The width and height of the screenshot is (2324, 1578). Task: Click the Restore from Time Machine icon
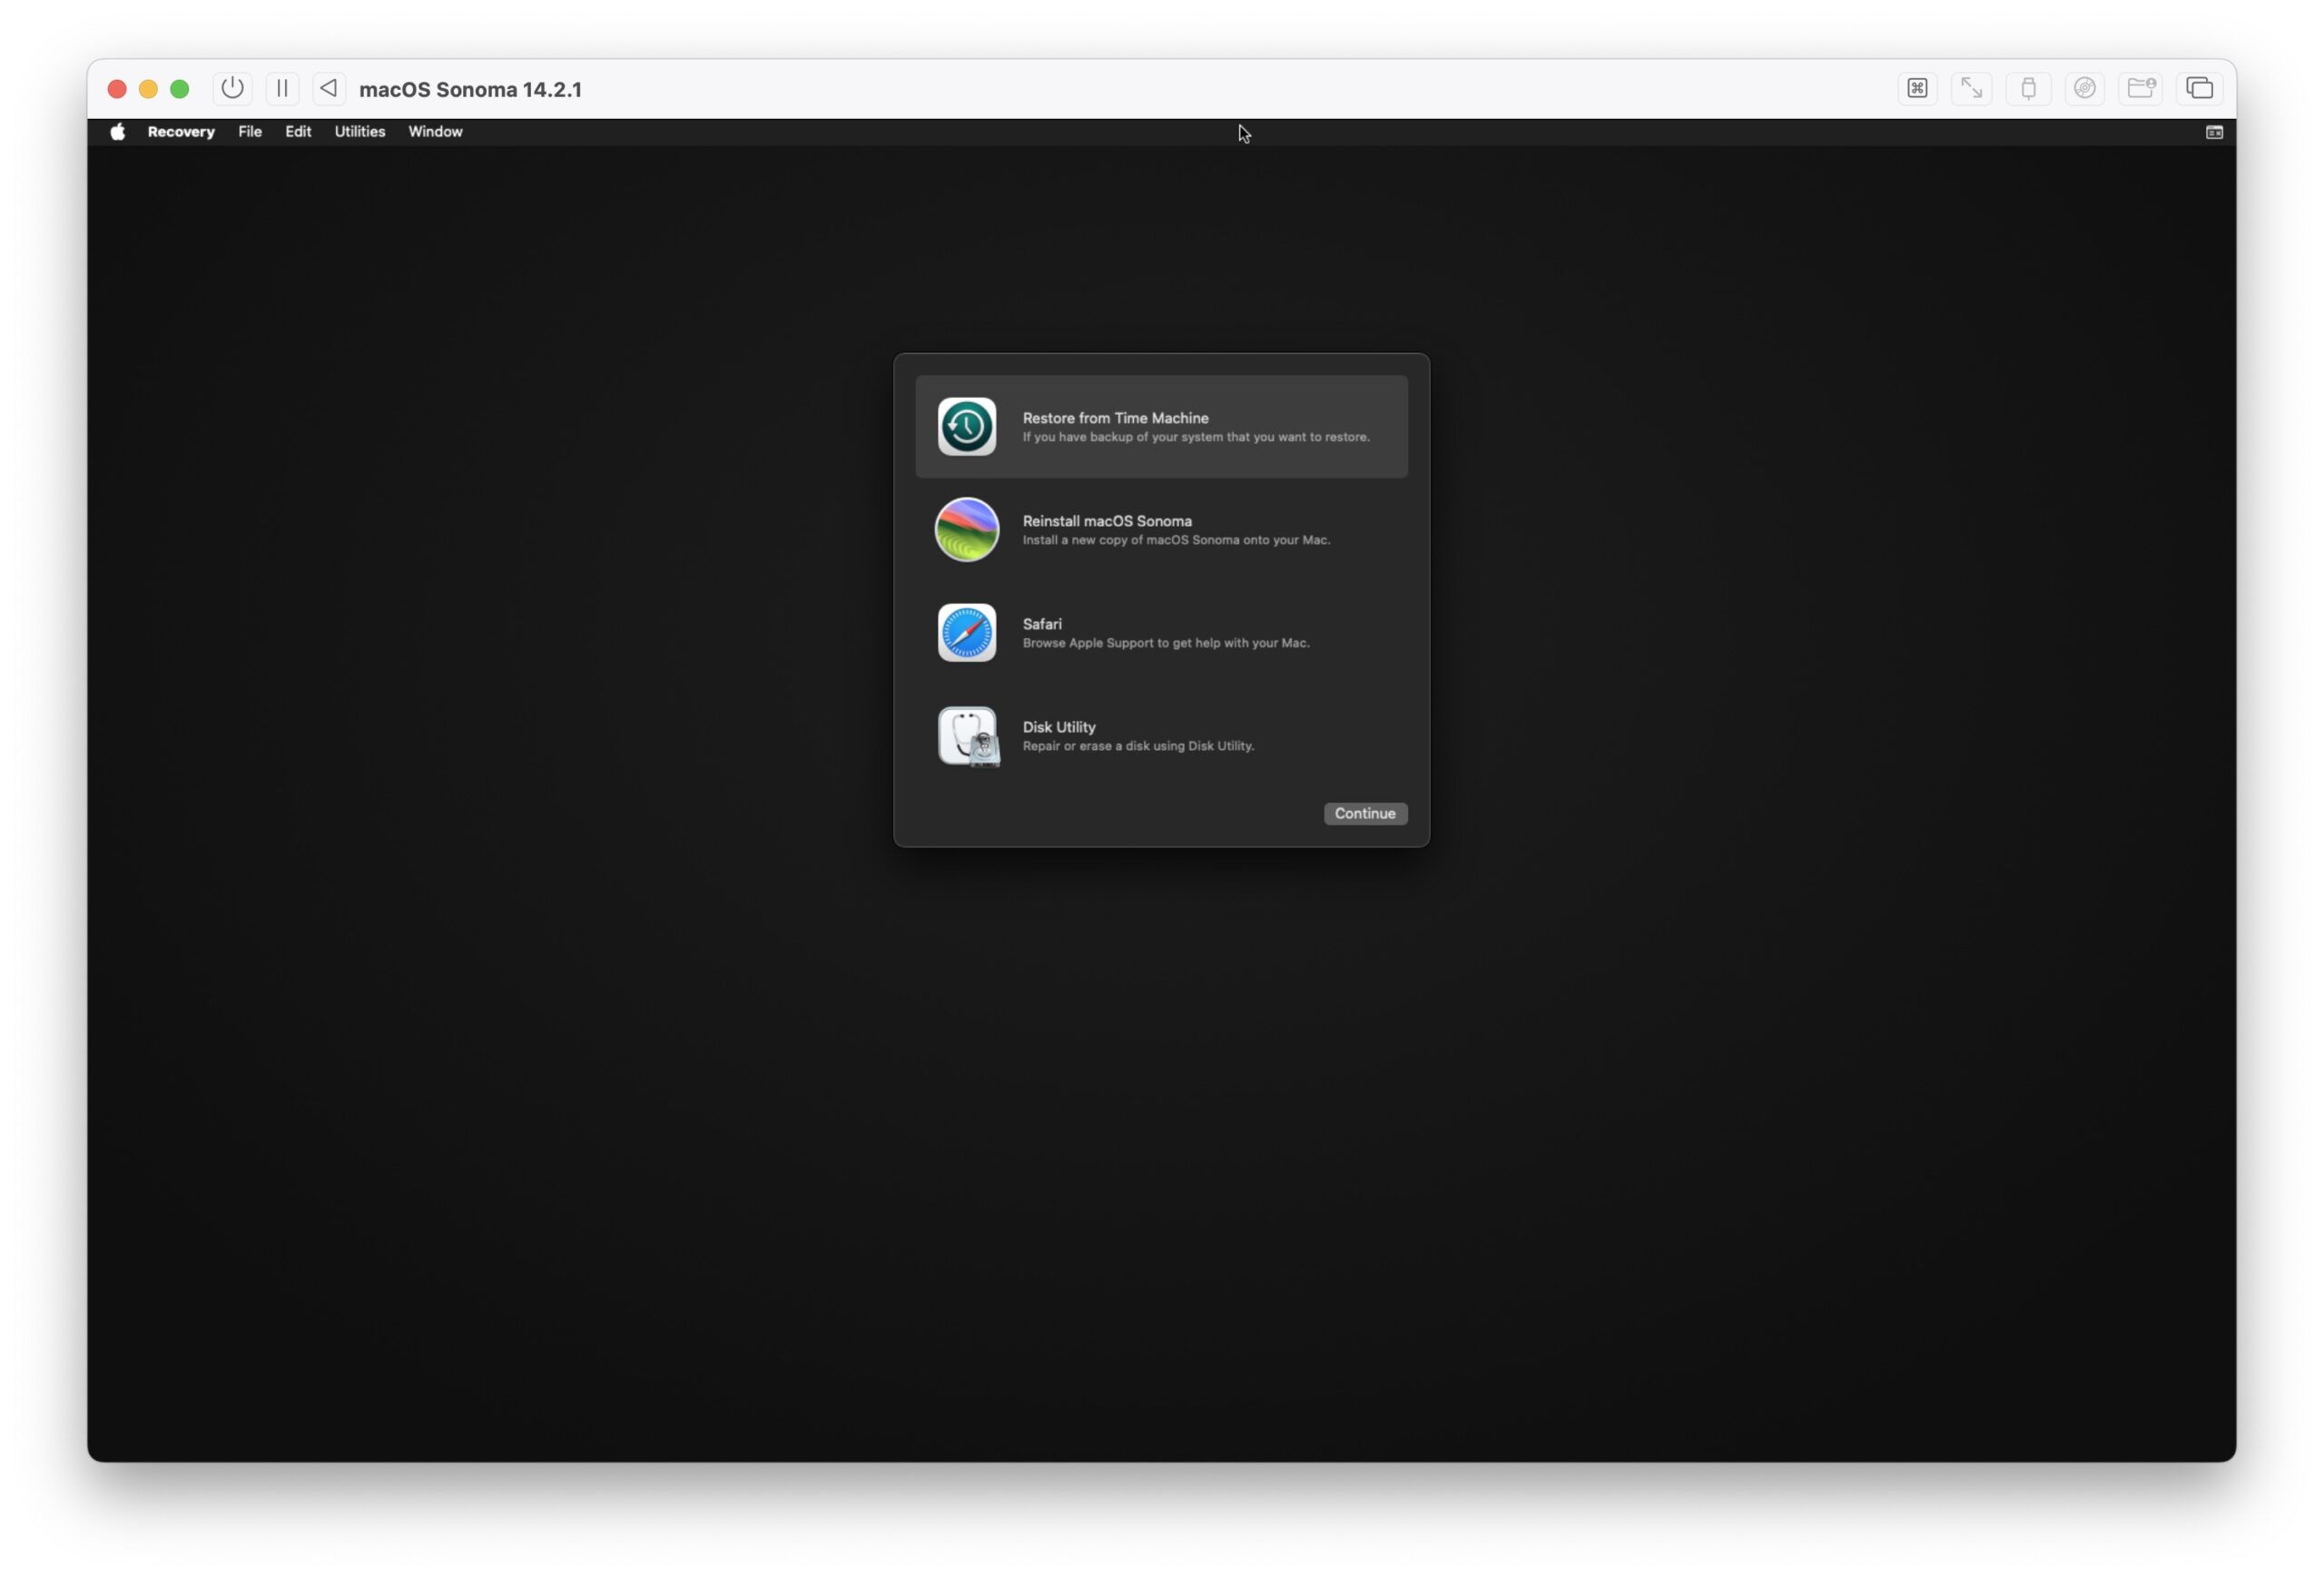click(x=966, y=427)
